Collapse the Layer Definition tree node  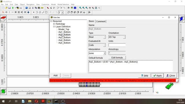point(54,27)
